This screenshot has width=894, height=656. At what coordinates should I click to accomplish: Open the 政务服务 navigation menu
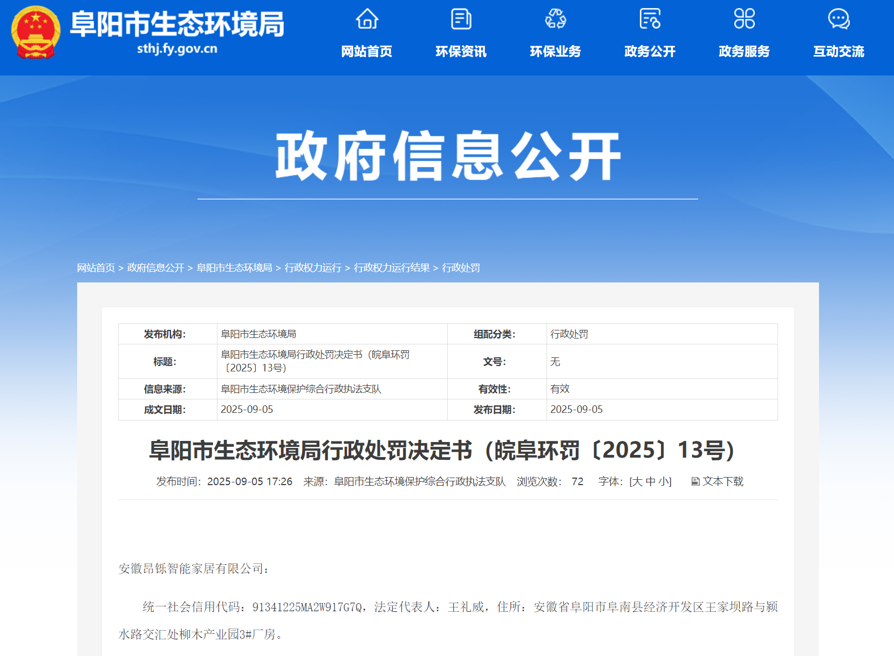[x=745, y=51]
